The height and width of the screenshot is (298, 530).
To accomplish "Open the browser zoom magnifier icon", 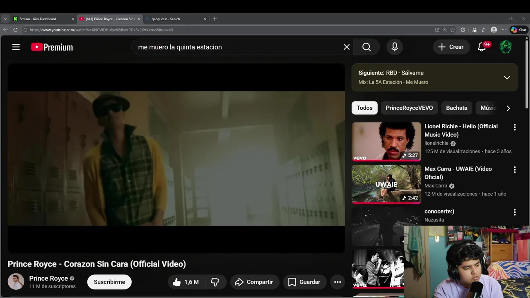I will point(445,30).
